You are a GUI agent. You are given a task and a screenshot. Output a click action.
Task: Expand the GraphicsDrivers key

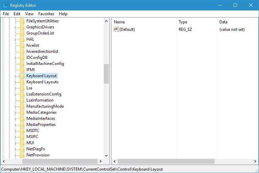(x=15, y=27)
